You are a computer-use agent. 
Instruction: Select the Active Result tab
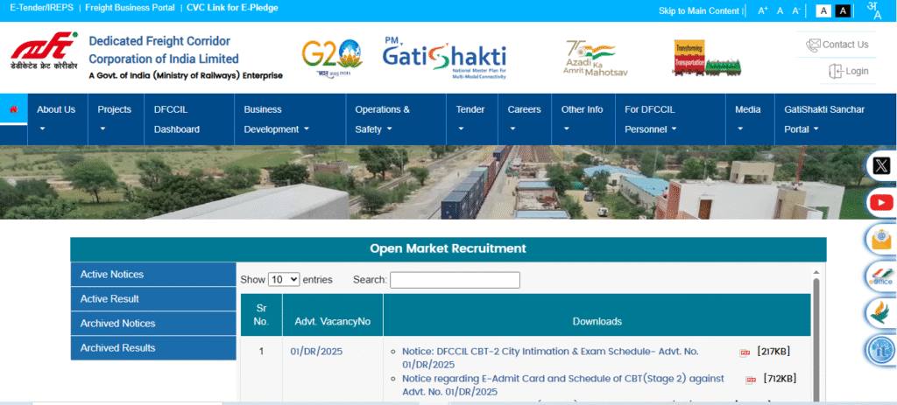[x=153, y=299]
